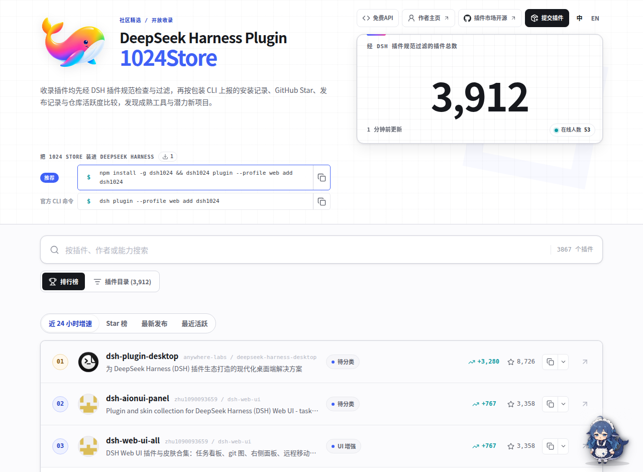This screenshot has width=643, height=472.
Task: Open dsh-aionui-panel avatar icon
Action: coord(88,404)
